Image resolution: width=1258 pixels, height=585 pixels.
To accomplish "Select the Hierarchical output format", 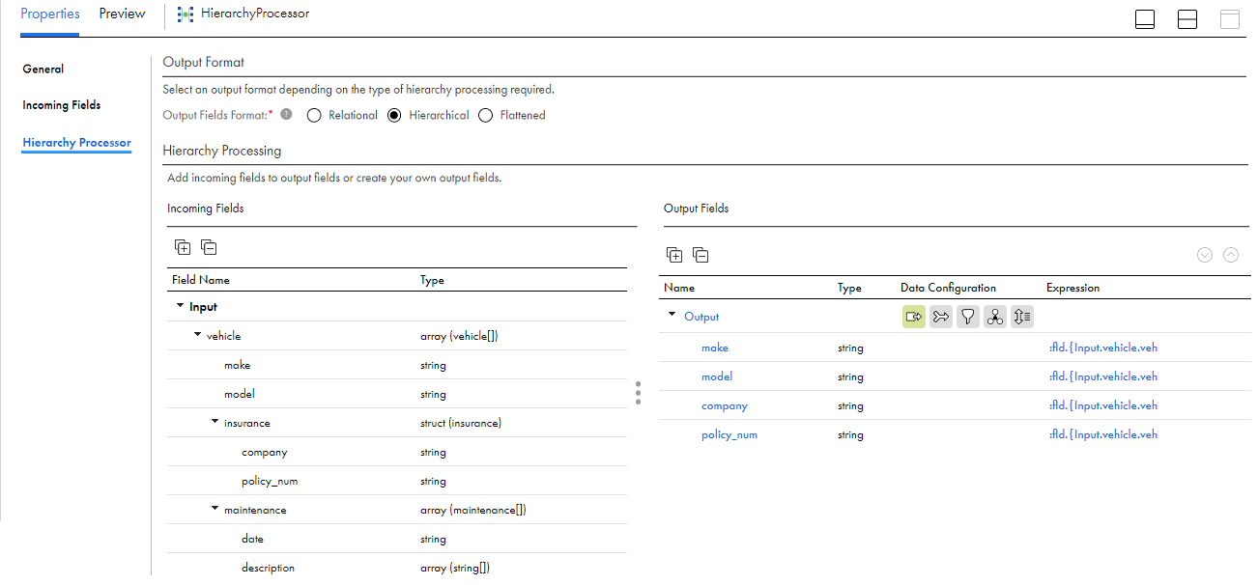I will 394,115.
